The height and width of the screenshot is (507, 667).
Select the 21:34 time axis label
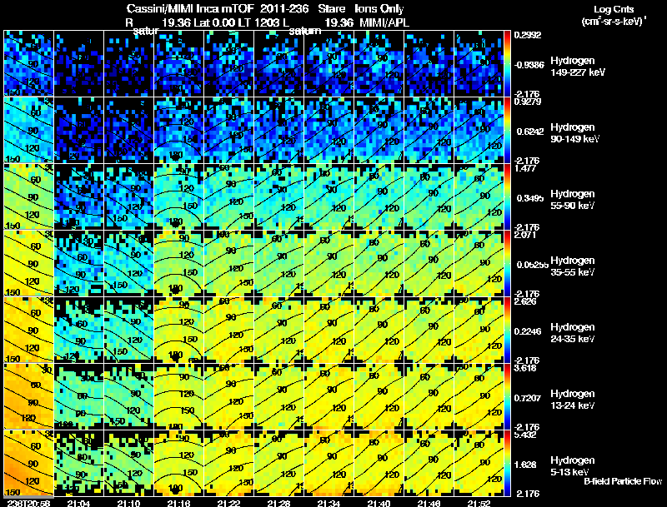tap(328, 503)
